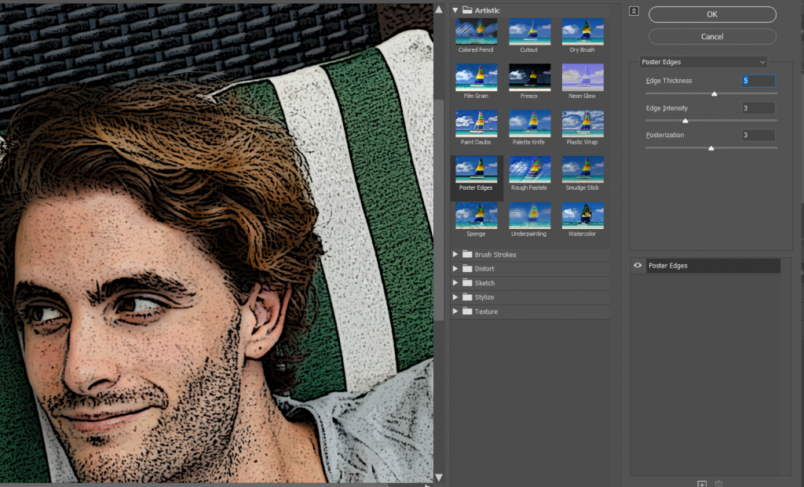Click the Posterization slider handle
Viewport: 804px width, 487px height.
click(x=711, y=148)
